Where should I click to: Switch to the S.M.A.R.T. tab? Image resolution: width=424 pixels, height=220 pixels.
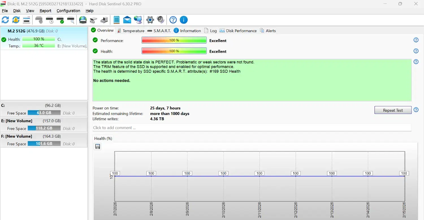[x=159, y=31]
